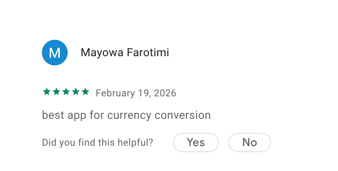
Task: Mark the review as helpful with Yes
Action: pyautogui.click(x=196, y=142)
